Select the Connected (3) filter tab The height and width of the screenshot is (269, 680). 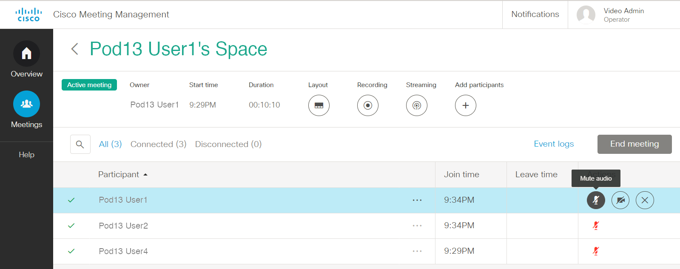click(x=159, y=144)
